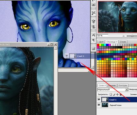The image size is (137, 115).
Task: Switch to the Каналы tab
Action: coord(112,85)
